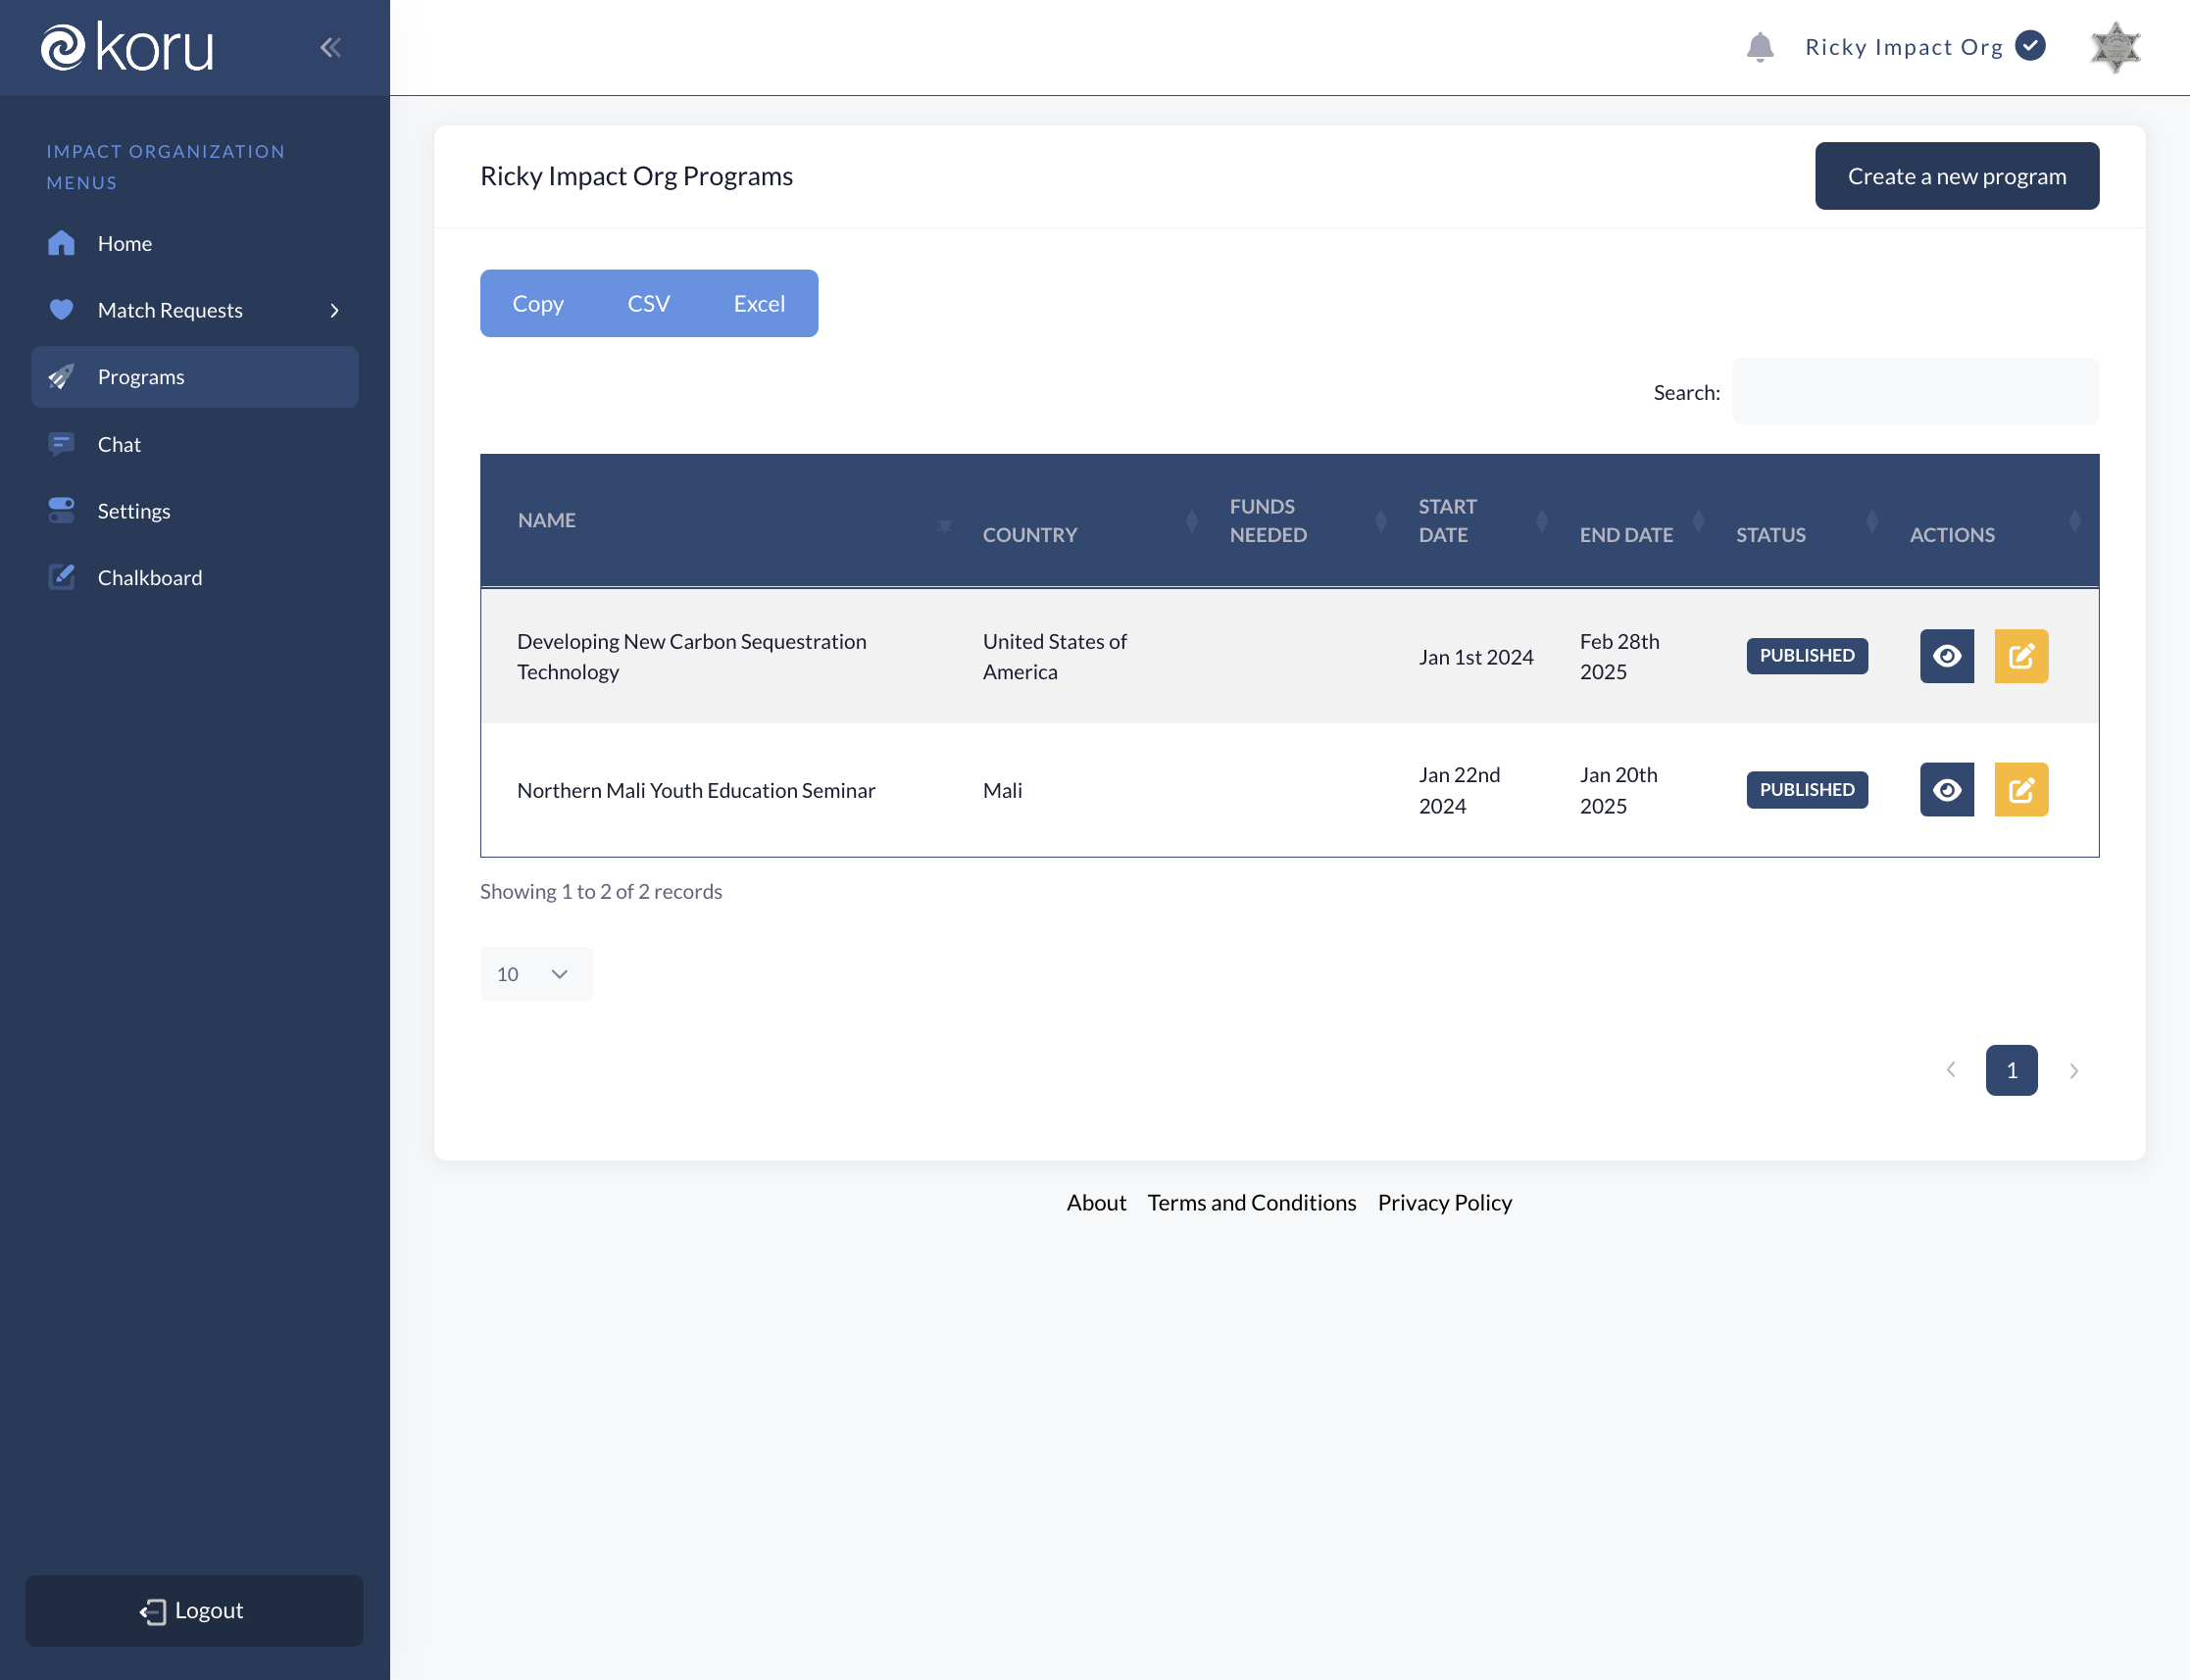Click the Programs rocket icon
The height and width of the screenshot is (1680, 2190).
(61, 377)
